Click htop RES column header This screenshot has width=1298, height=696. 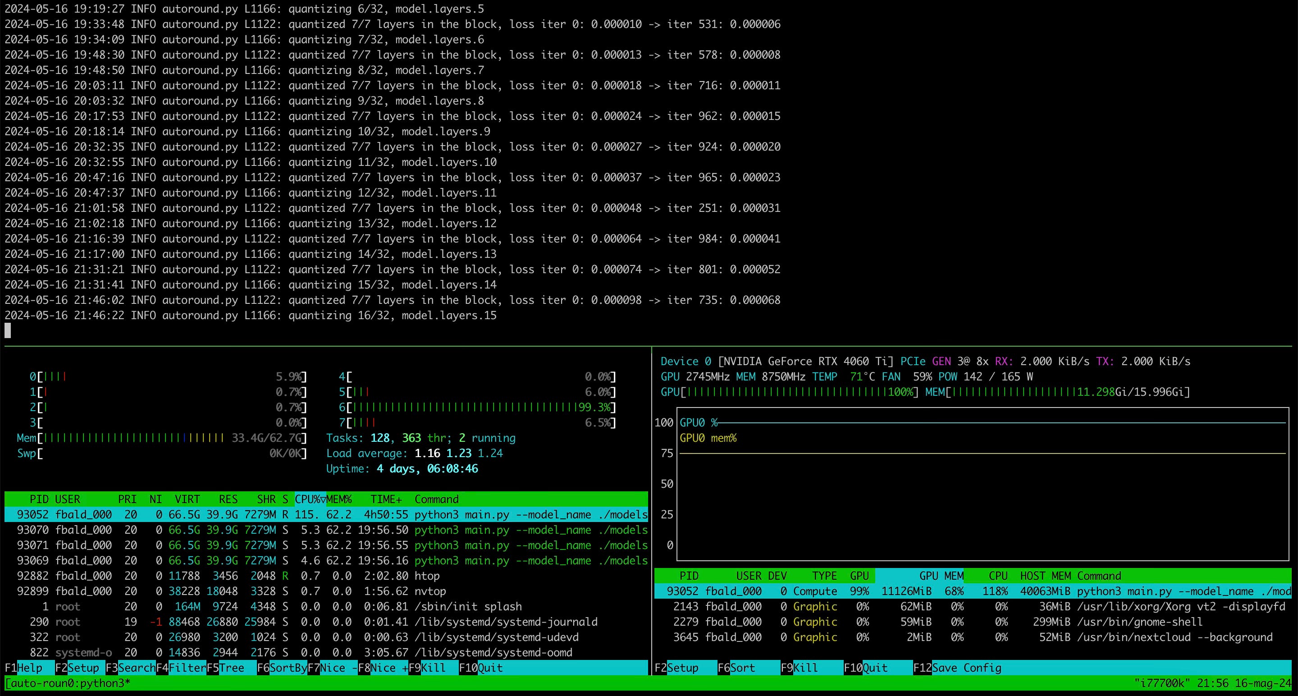[228, 499]
